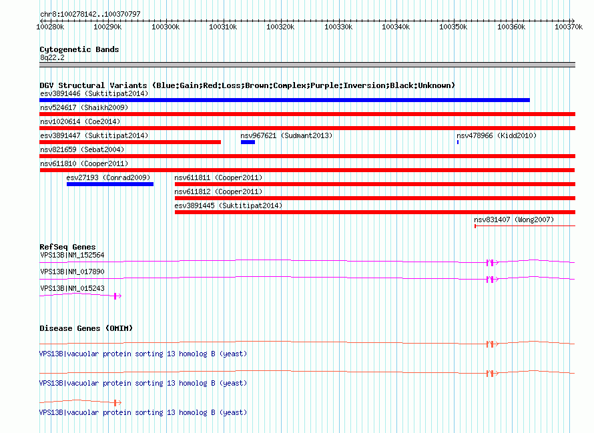Click the blue esv27193 (Conrad2009) bar

[110, 184]
